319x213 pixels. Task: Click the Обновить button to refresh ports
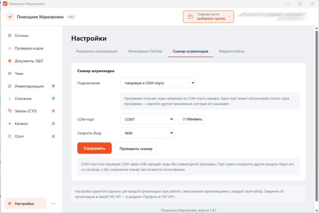click(192, 119)
